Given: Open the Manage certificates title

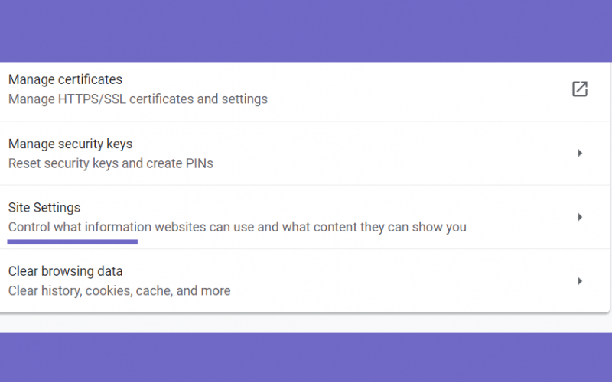Looking at the screenshot, I should [65, 79].
